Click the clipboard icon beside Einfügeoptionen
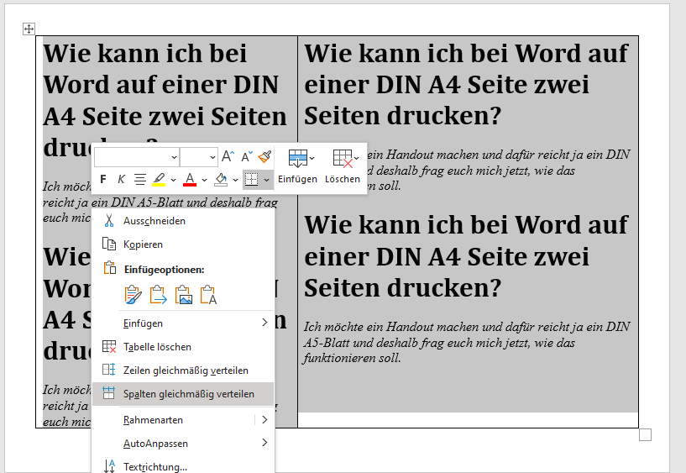Image resolution: width=686 pixels, height=473 pixels. pos(109,268)
